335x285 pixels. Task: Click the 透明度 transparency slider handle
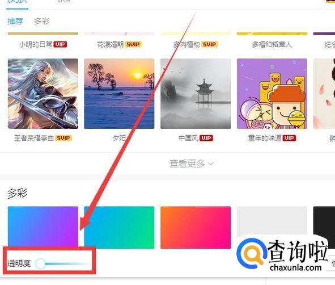click(x=40, y=263)
